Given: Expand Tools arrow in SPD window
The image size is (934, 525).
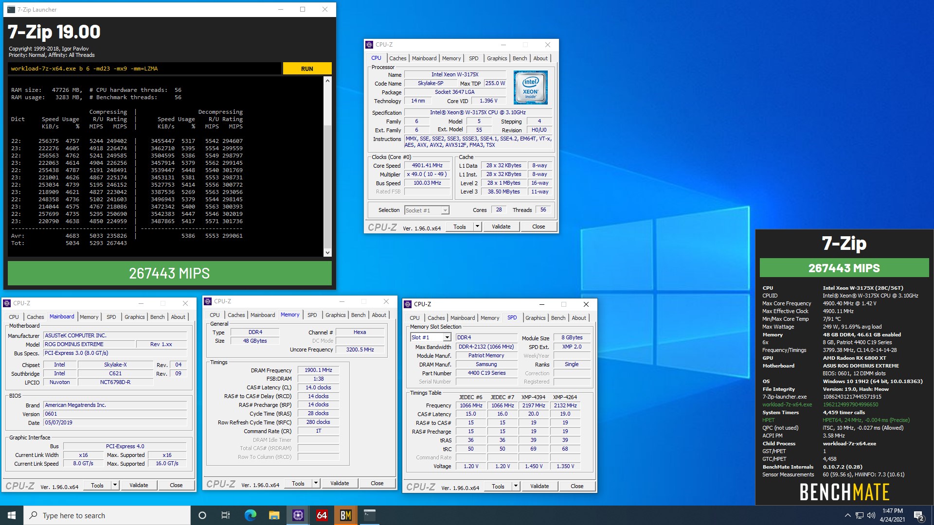Looking at the screenshot, I should pyautogui.click(x=516, y=486).
